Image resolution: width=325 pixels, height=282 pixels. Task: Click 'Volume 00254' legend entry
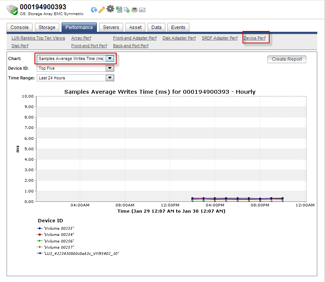(x=55, y=235)
